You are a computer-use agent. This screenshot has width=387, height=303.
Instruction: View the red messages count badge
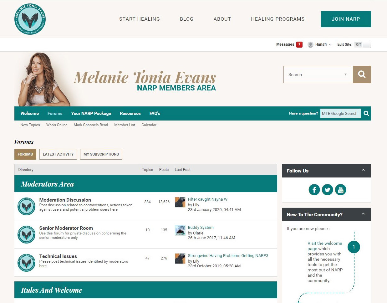299,44
